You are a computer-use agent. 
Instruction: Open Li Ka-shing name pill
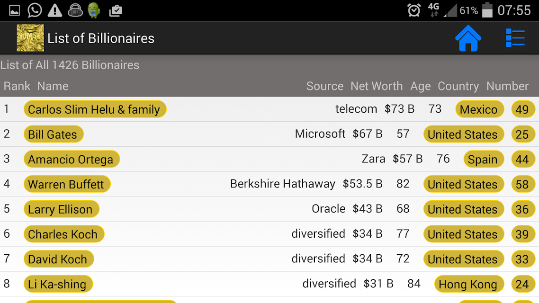coord(58,284)
